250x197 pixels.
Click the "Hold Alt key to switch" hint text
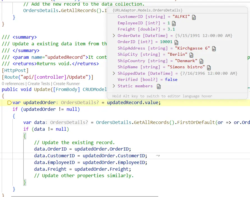point(162,96)
